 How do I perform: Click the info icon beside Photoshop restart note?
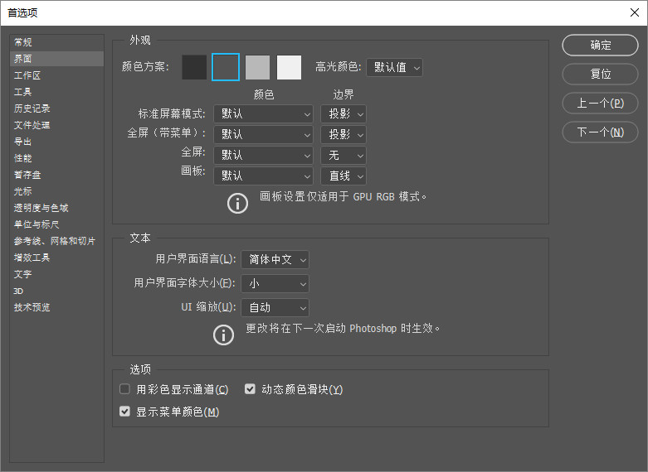(223, 335)
